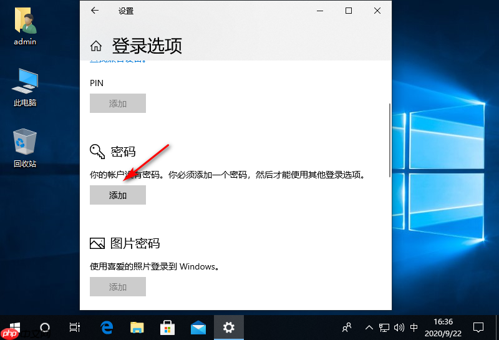Switch input method via 中 indicator
This screenshot has height=340, width=499.
(x=414, y=328)
